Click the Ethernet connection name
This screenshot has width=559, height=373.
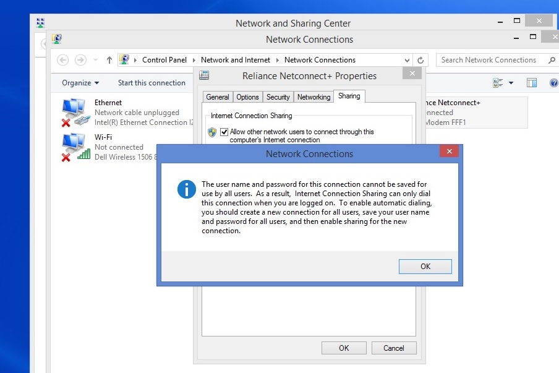click(108, 103)
